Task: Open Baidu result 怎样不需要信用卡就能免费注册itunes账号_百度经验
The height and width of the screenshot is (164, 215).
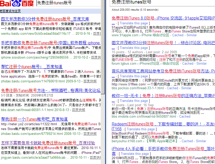Action: click(48, 143)
